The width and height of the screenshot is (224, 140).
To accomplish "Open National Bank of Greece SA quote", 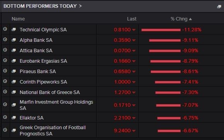I will pyautogui.click(x=50, y=92).
